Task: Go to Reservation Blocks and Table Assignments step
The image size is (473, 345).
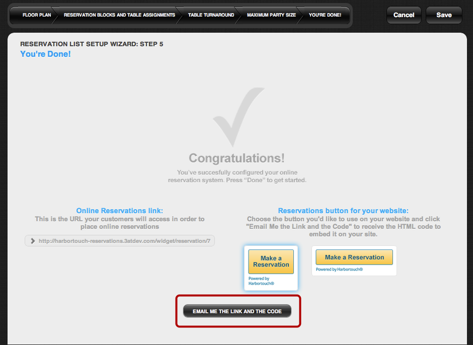Action: 119,15
